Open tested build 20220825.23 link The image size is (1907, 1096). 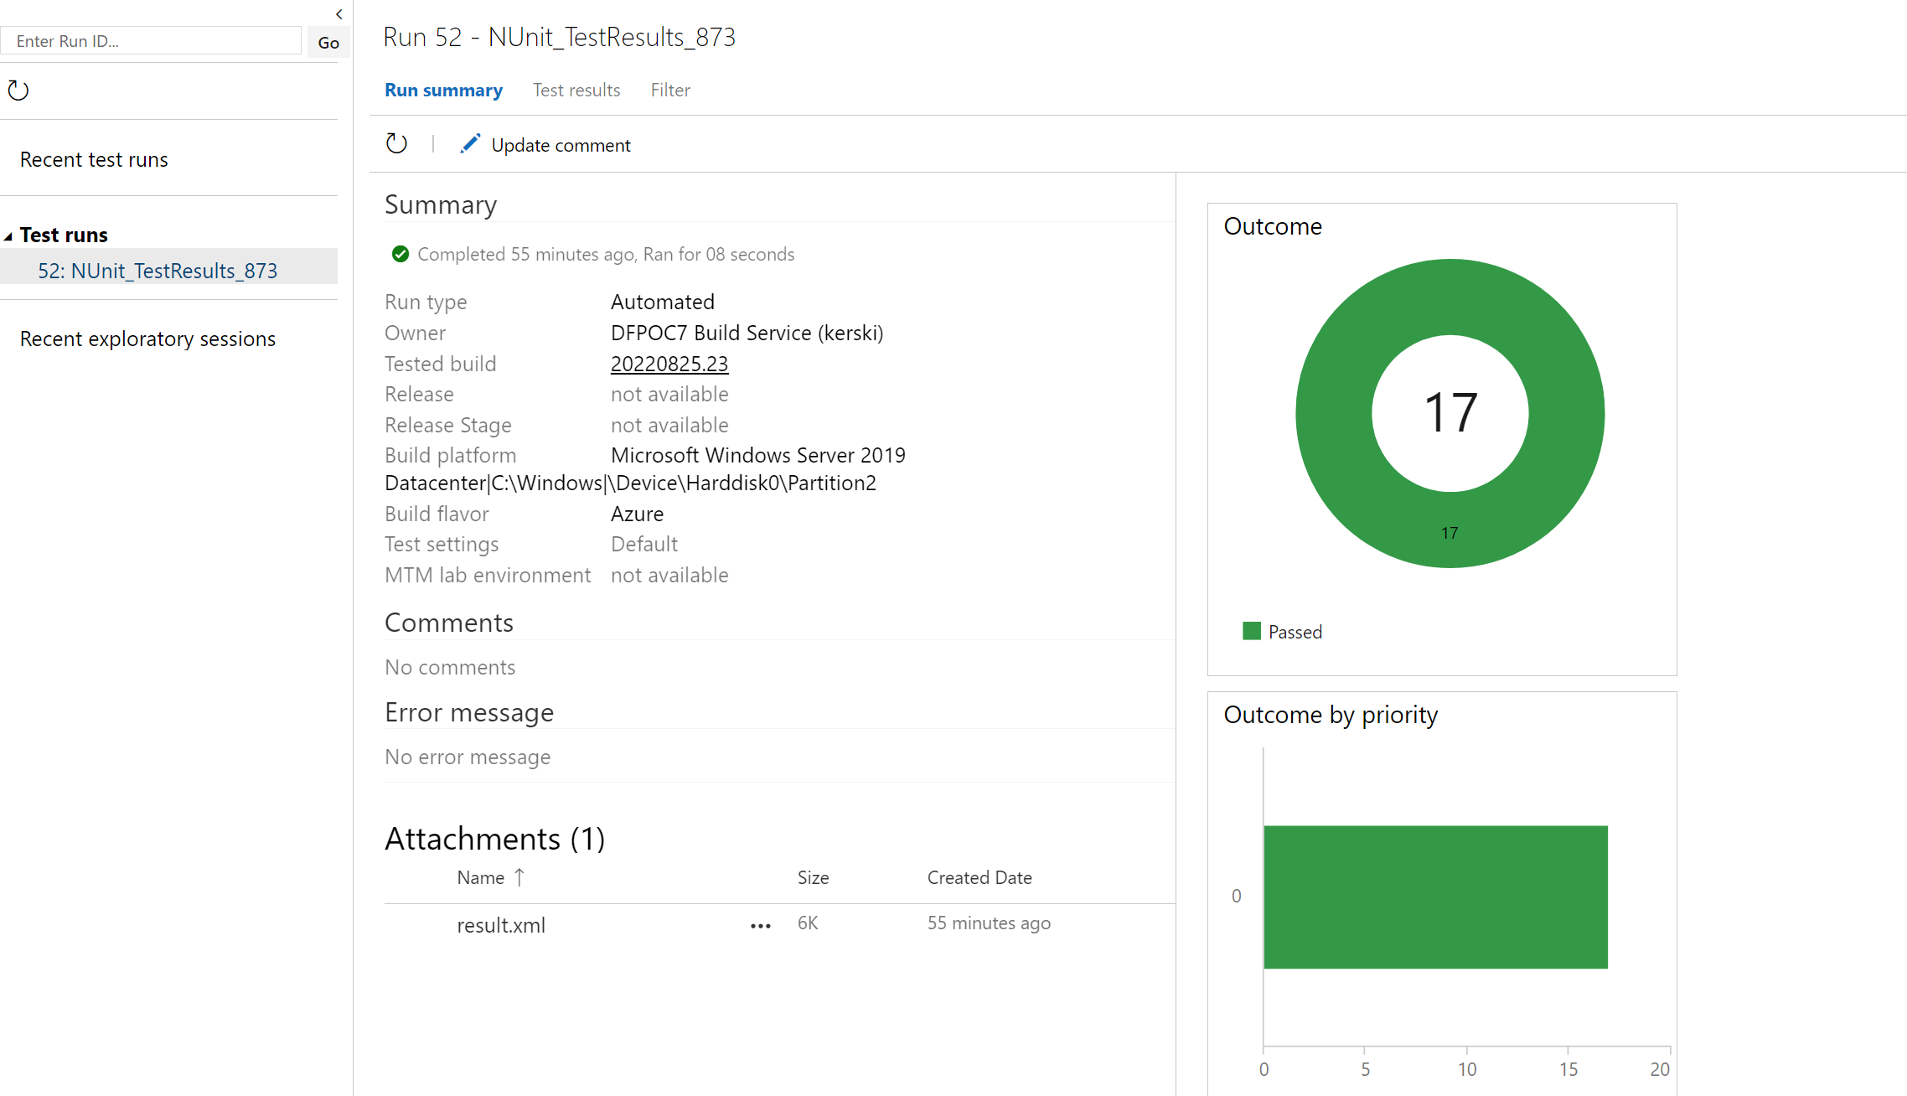[669, 364]
